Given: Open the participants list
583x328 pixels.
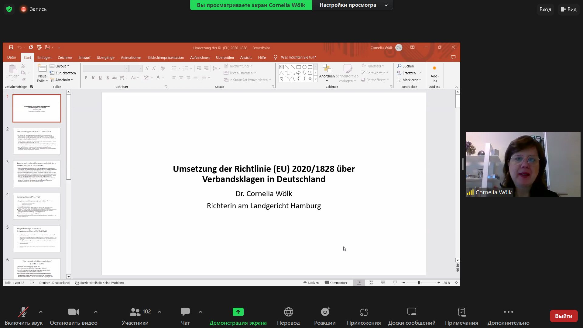Looking at the screenshot, I should tap(135, 312).
